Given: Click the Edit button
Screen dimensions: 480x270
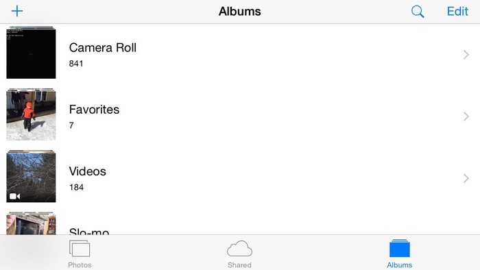Looking at the screenshot, I should click(x=457, y=12).
